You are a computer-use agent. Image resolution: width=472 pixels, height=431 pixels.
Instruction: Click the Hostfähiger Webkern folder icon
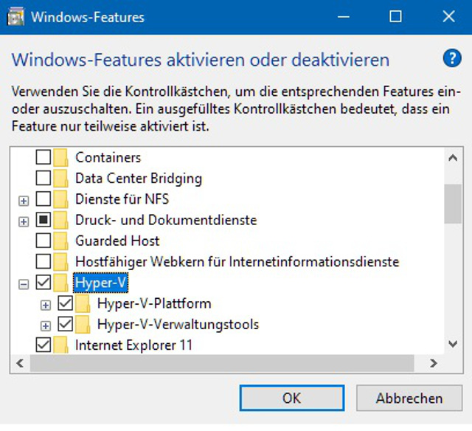pyautogui.click(x=60, y=261)
